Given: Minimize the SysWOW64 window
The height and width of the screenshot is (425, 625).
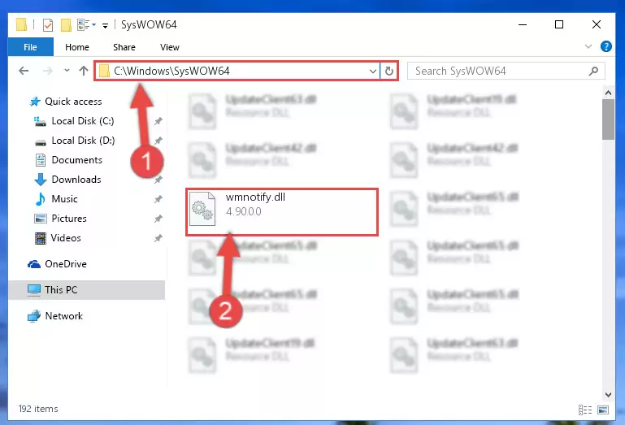Looking at the screenshot, I should (523, 24).
